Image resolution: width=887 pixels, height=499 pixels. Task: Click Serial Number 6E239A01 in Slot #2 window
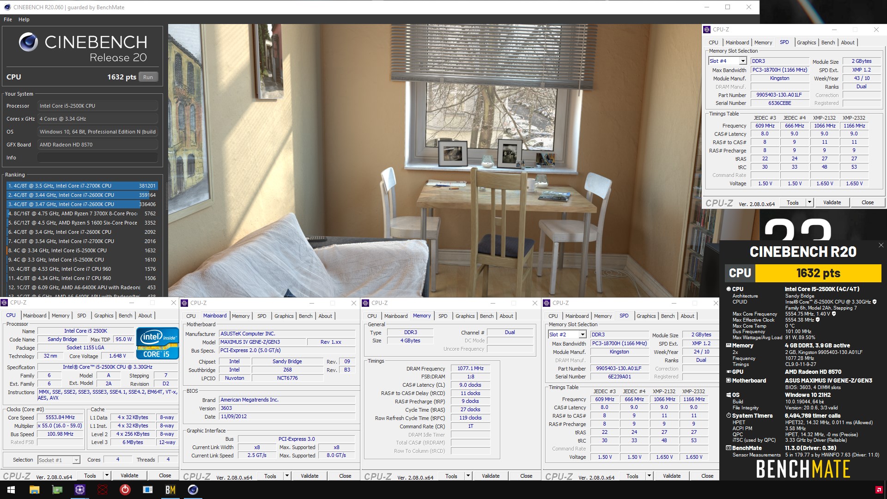[619, 377]
